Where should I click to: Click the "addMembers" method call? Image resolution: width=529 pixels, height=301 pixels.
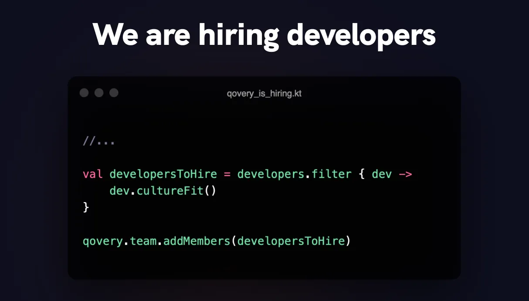pos(197,241)
